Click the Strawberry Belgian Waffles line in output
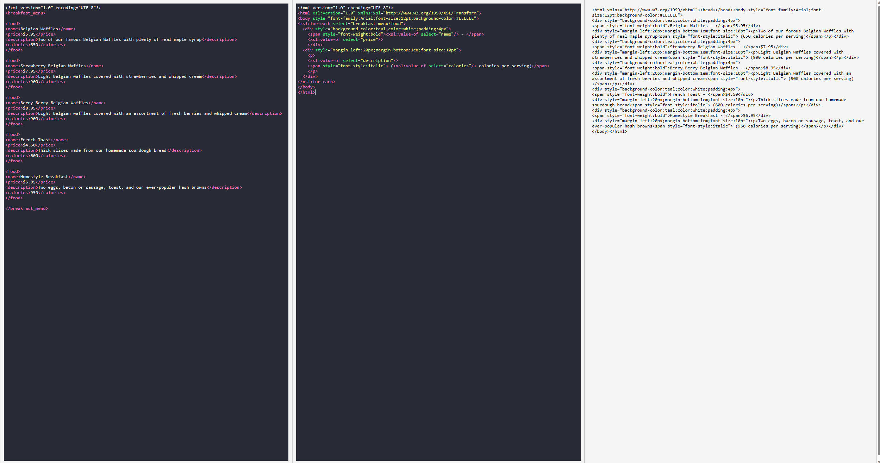 [x=690, y=47]
